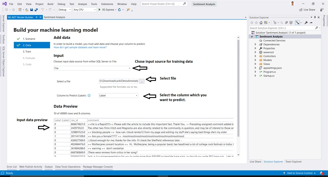Screen dimensions: 328x177
Task: Click the browser refresh icon in toolbar
Action: (119, 10)
